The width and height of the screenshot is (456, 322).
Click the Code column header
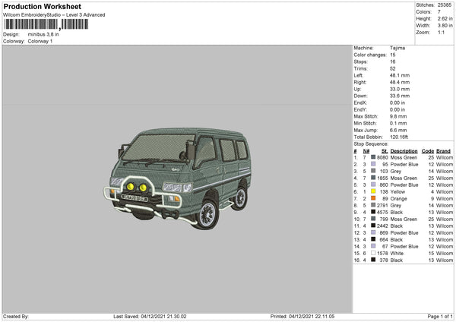coord(428,150)
